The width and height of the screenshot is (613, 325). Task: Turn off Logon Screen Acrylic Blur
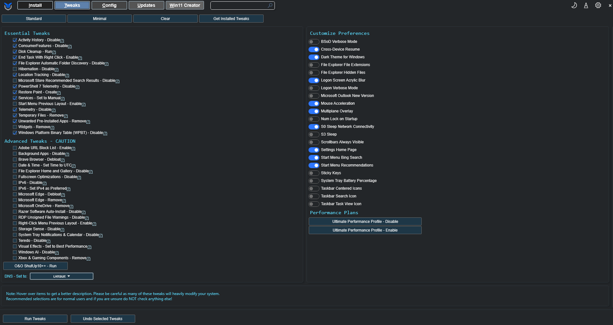pos(314,80)
